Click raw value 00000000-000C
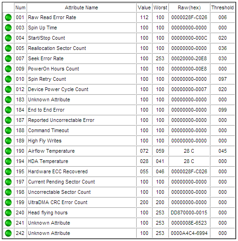The height and width of the screenshot is (241, 238). click(x=189, y=38)
